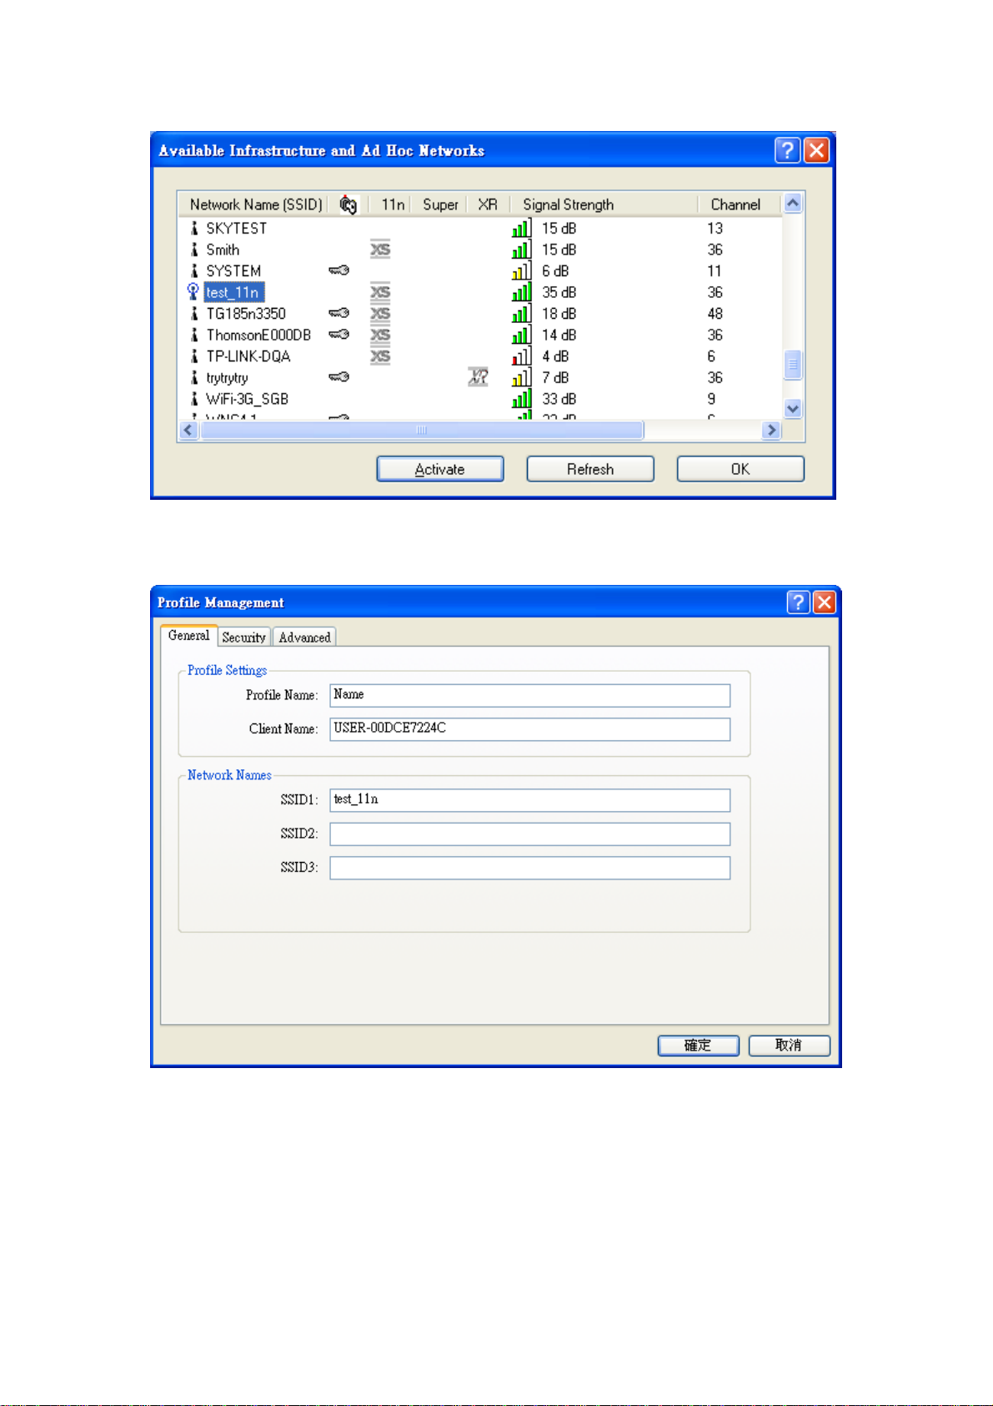Click channel 48 in TG185n3350 row

pyautogui.click(x=715, y=314)
